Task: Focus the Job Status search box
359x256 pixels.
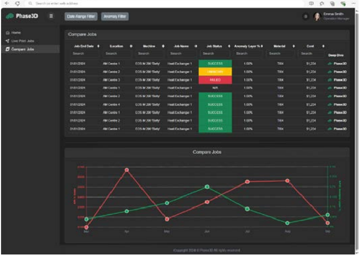Action: click(x=215, y=53)
